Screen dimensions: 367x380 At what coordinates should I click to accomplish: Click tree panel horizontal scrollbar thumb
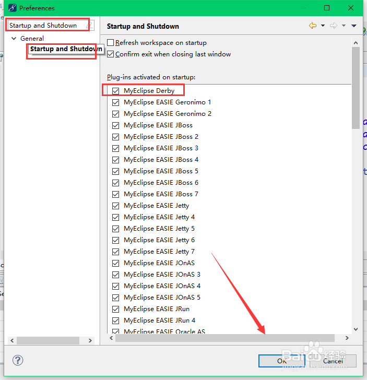pyautogui.click(x=48, y=340)
